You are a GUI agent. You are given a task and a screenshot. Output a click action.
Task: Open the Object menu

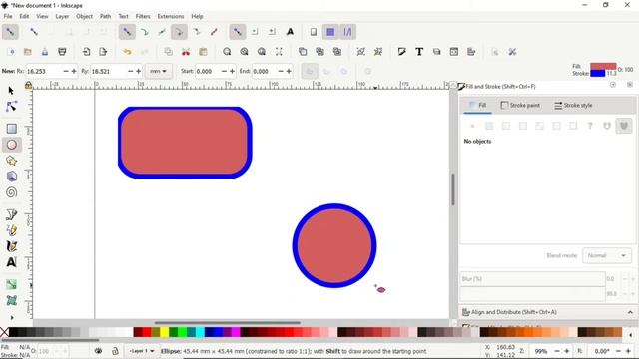(x=84, y=16)
